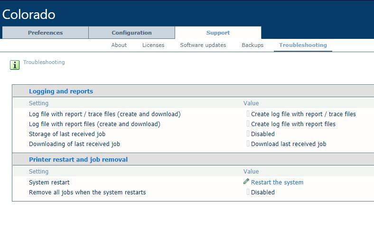Click the 'Restart the system' link

pos(277,182)
